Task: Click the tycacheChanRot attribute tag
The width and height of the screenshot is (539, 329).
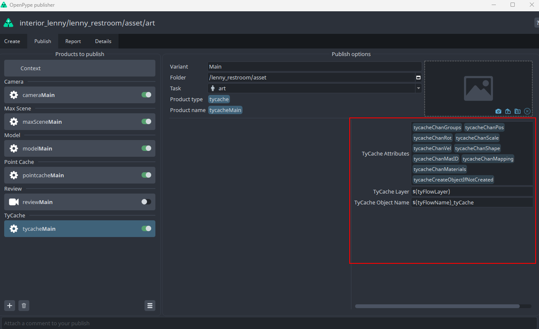Action: pyautogui.click(x=433, y=138)
